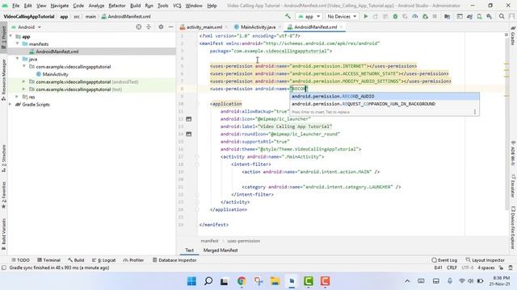517x290 pixels.
Task: Switch to the Merged Manifest tab
Action: coord(221,251)
